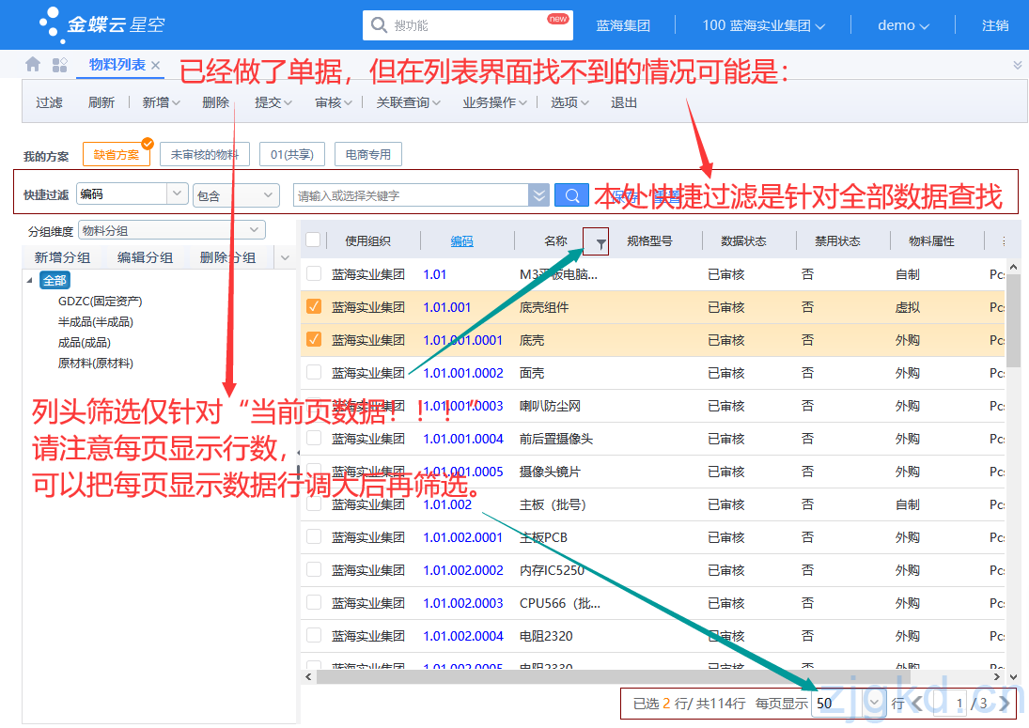Screen dimensions: 1029x728
Task: Open the 选项 menu
Action: (569, 102)
